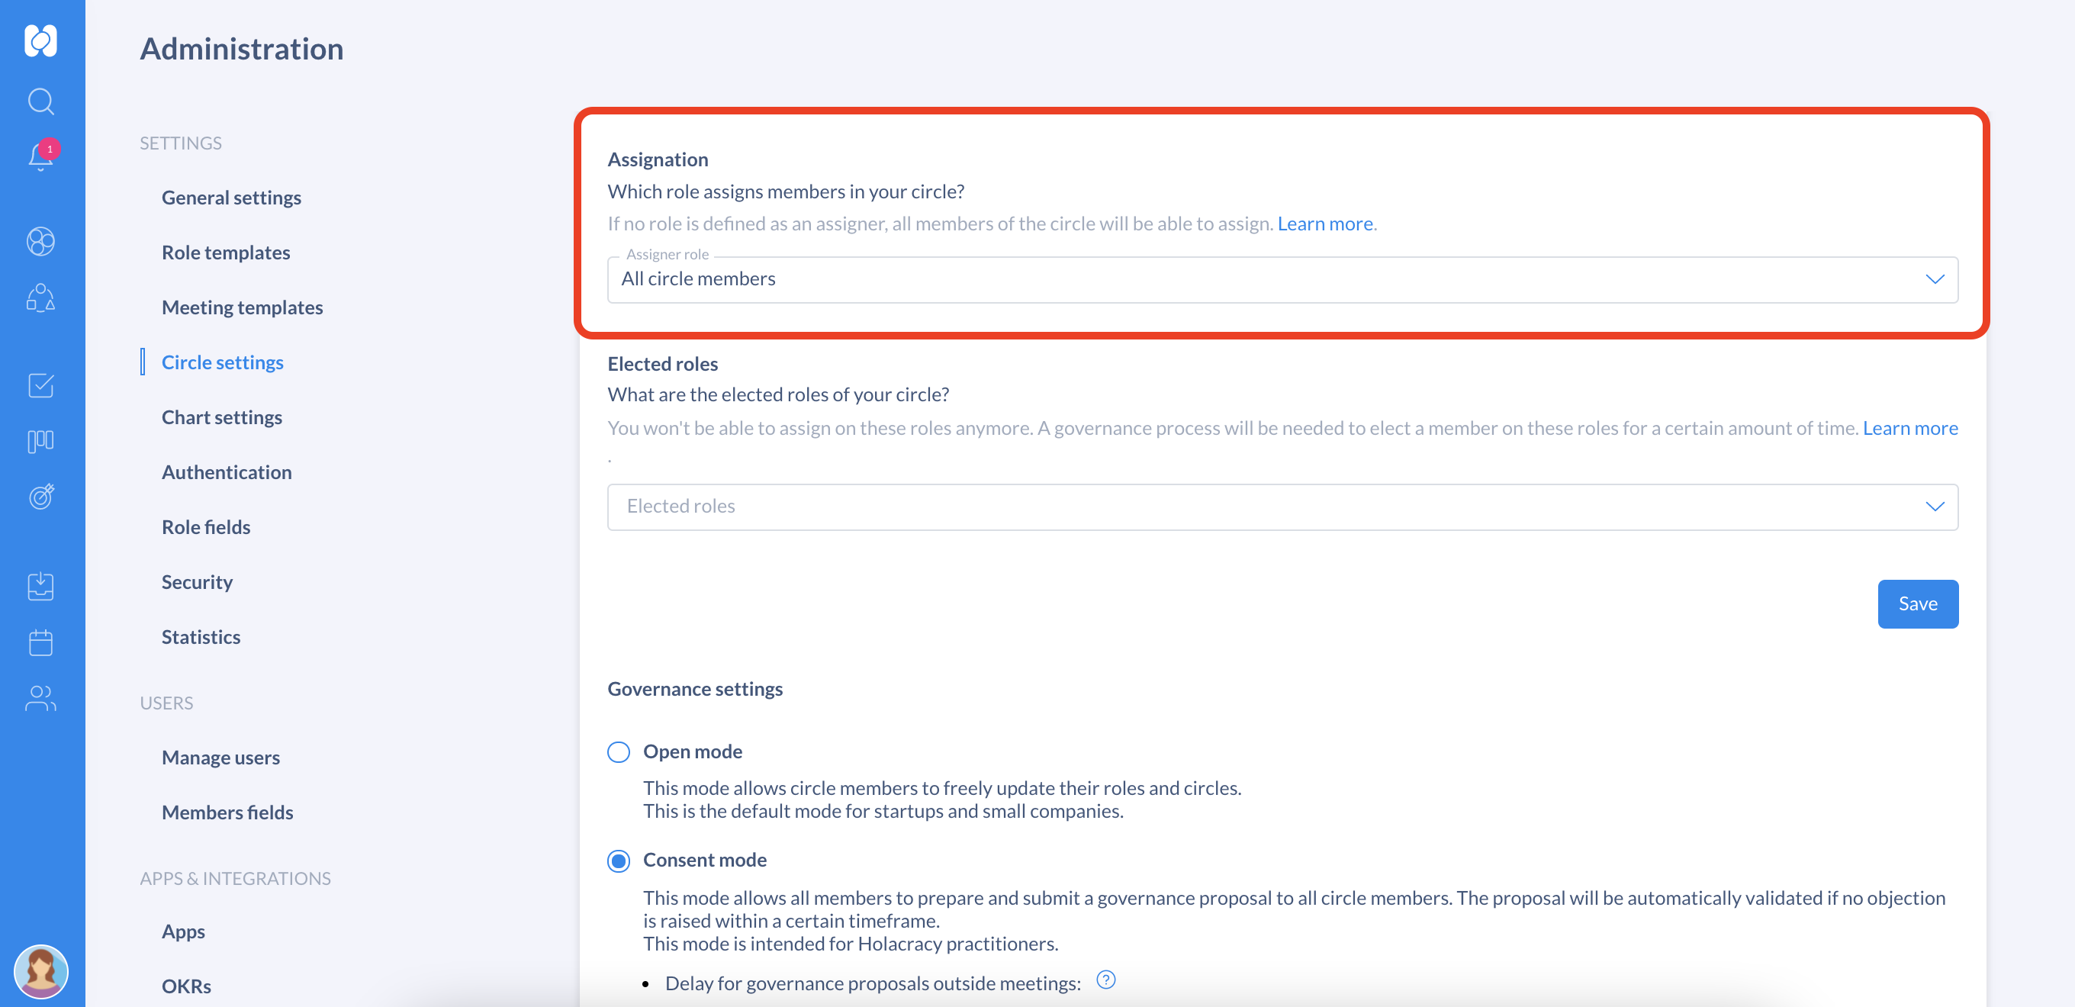2075x1007 pixels.
Task: Open the roles shapes icon
Action: pyautogui.click(x=41, y=298)
